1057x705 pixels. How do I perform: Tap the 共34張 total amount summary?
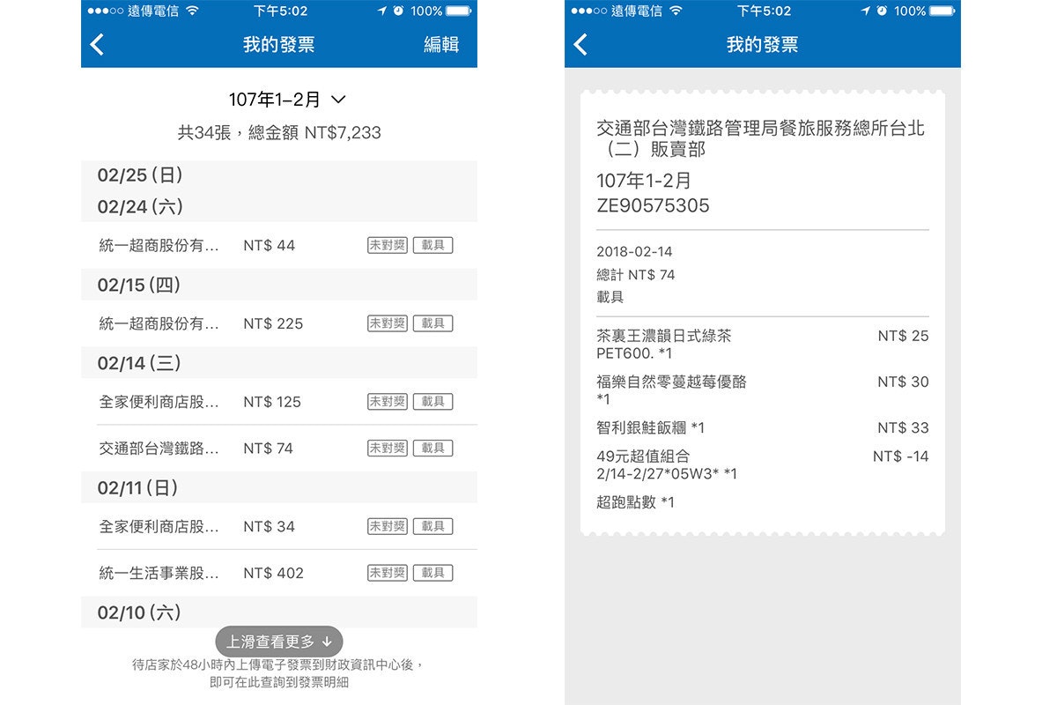click(279, 133)
